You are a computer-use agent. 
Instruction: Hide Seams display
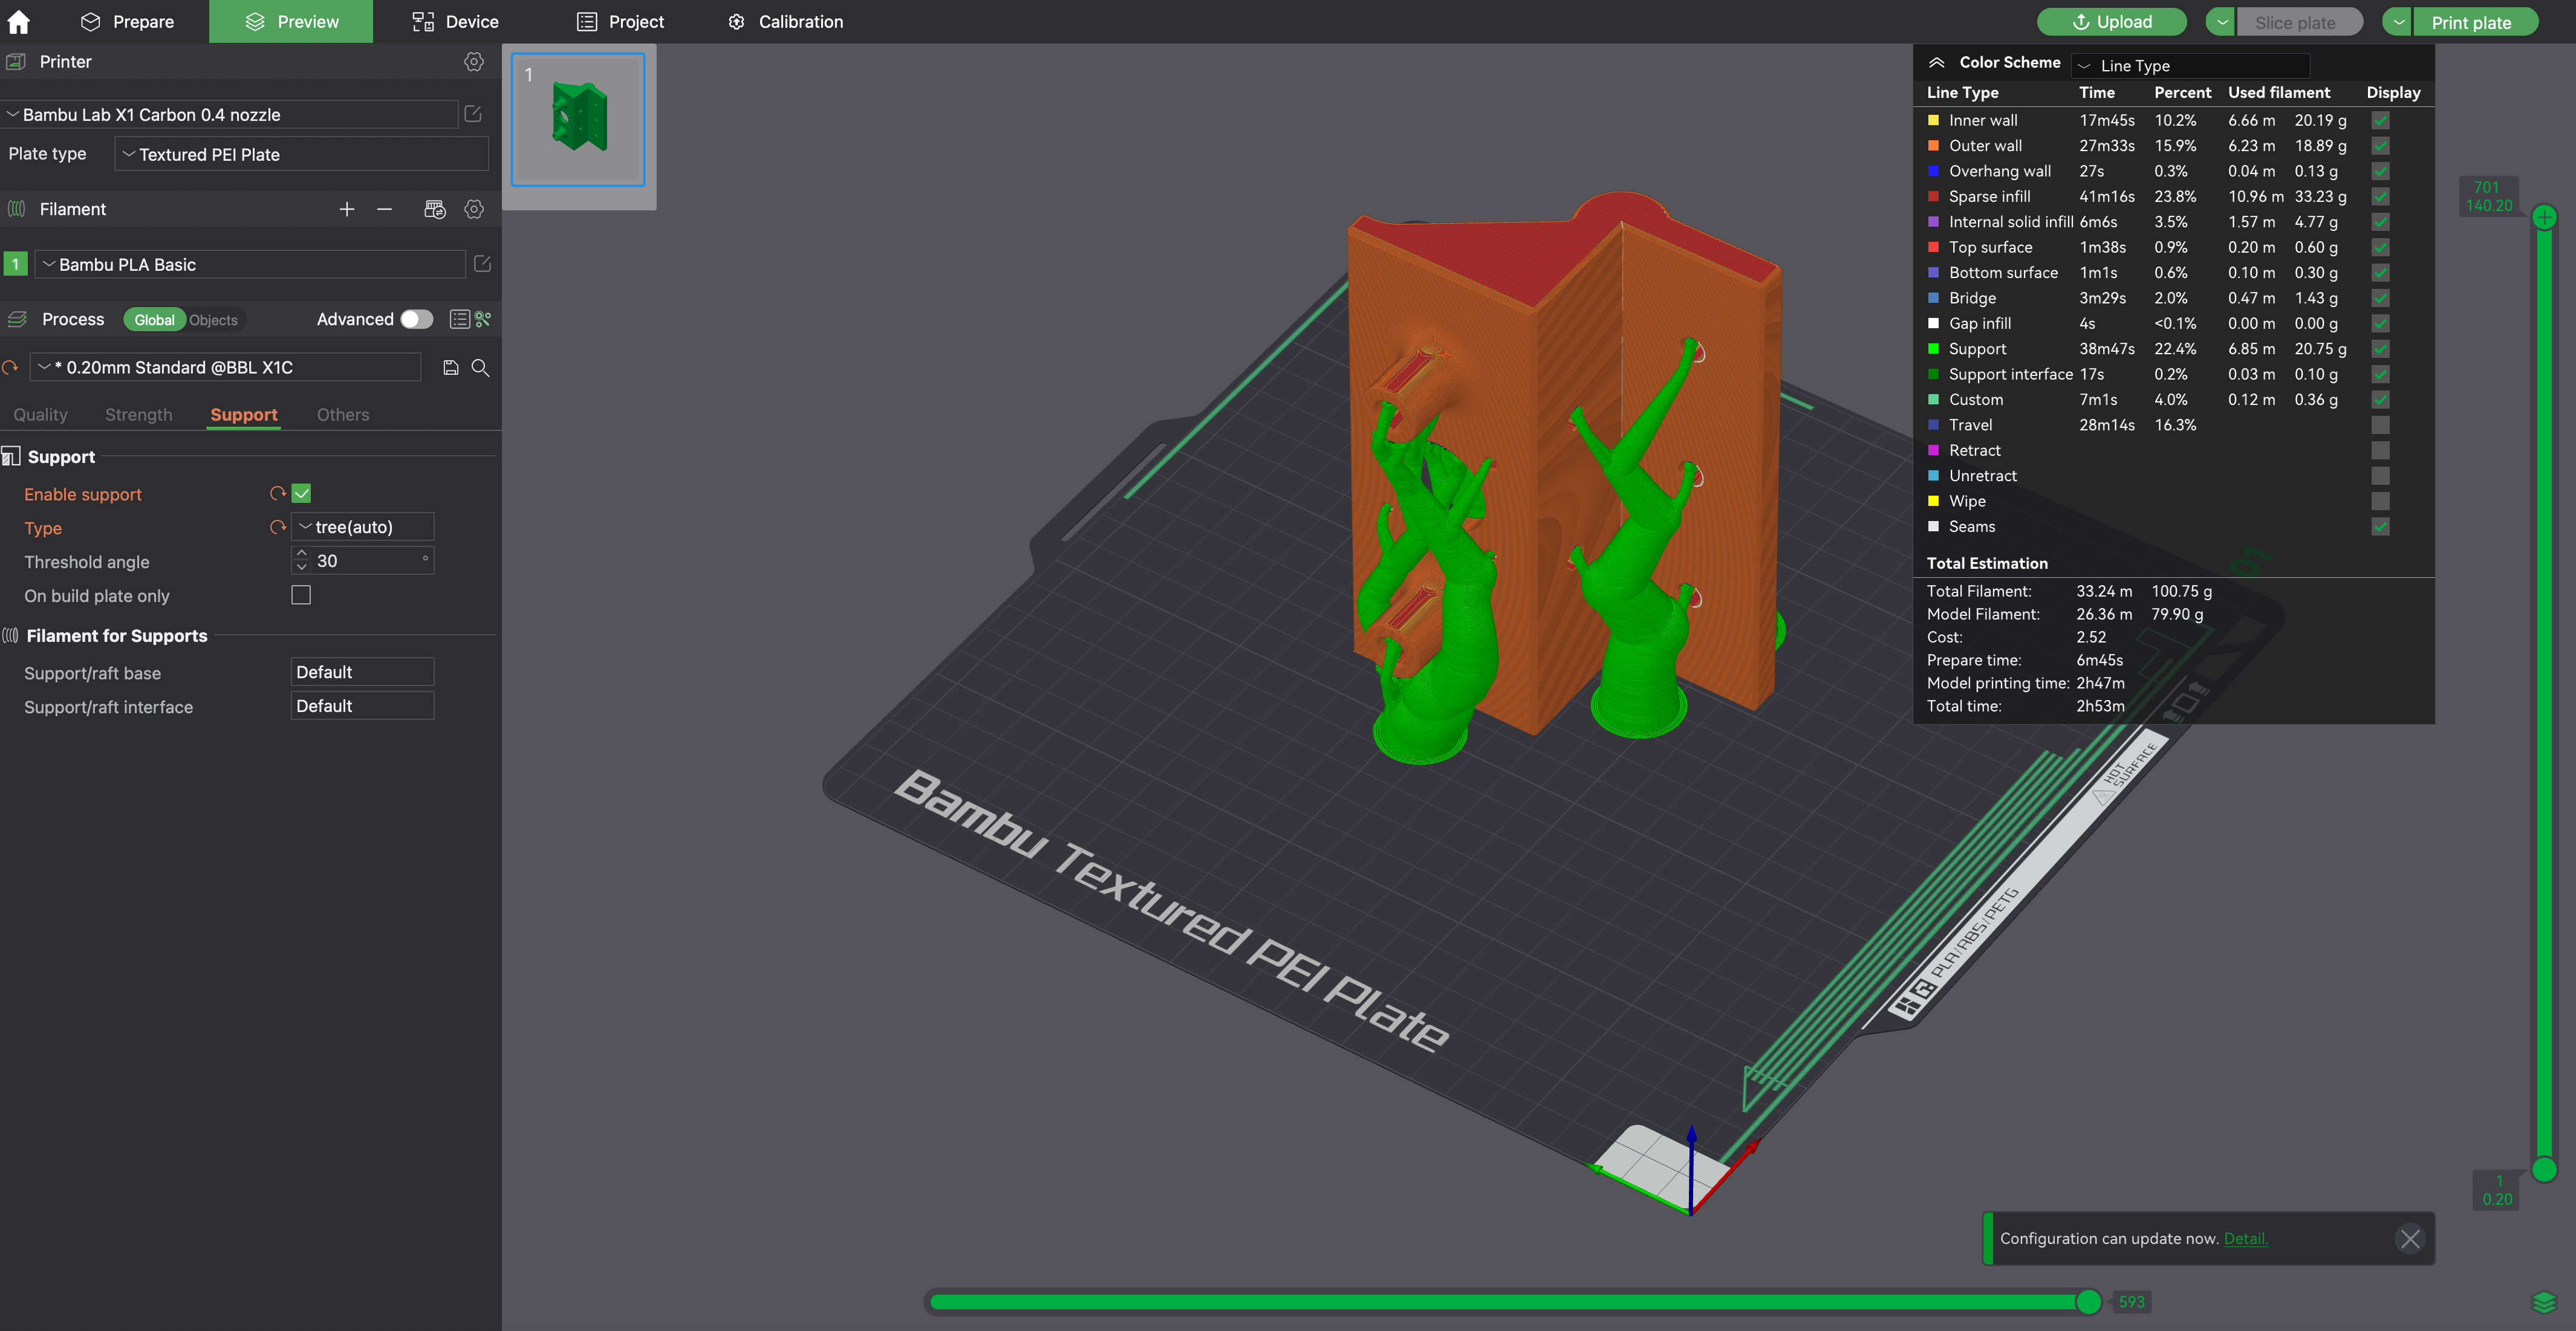click(2381, 526)
